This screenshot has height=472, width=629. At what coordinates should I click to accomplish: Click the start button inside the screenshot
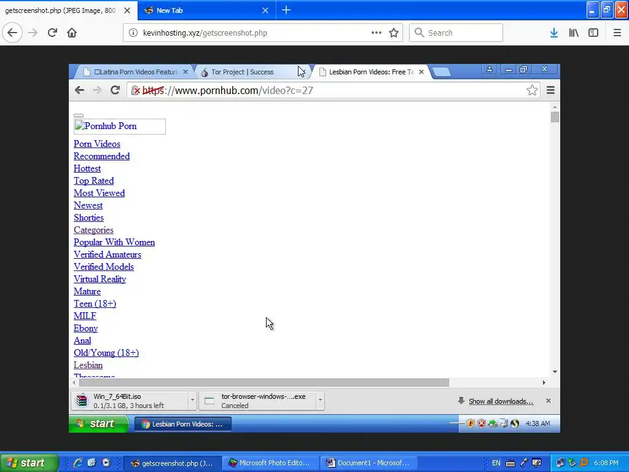[x=99, y=423]
